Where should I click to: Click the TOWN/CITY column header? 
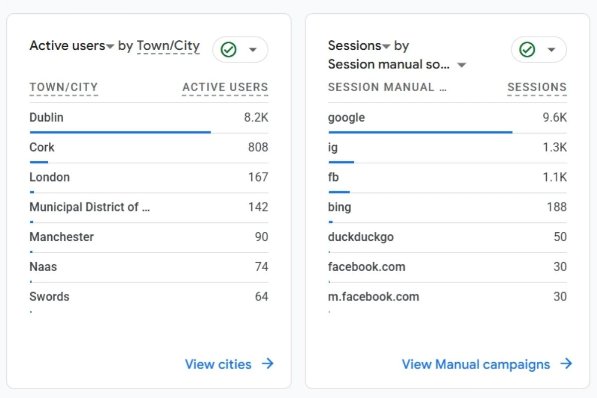64,88
